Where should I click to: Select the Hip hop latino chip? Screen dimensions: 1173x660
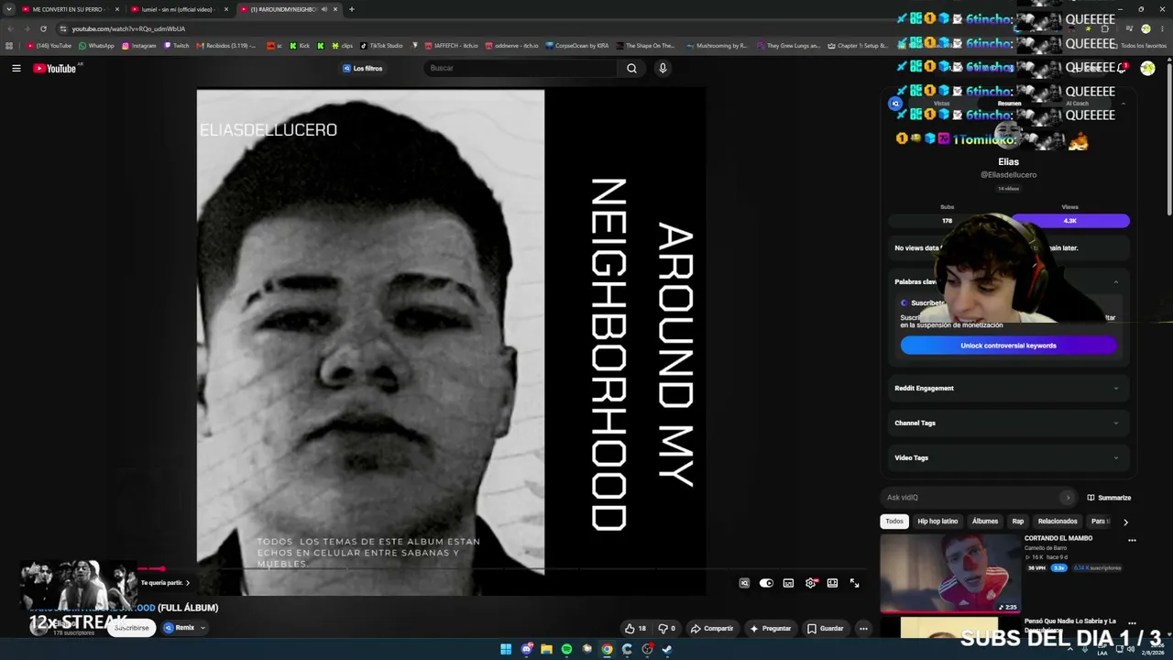coord(937,522)
